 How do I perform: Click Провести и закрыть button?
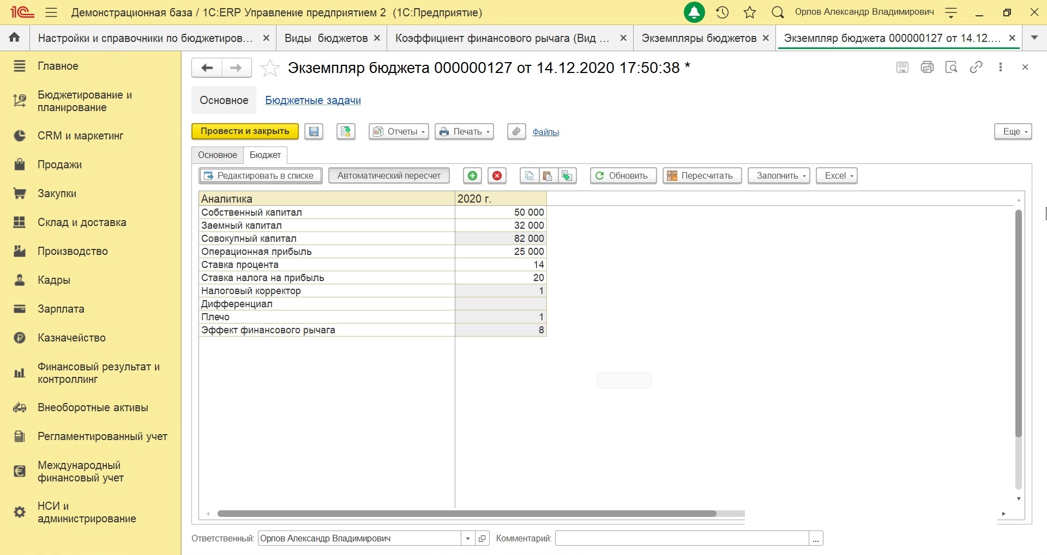coord(245,131)
